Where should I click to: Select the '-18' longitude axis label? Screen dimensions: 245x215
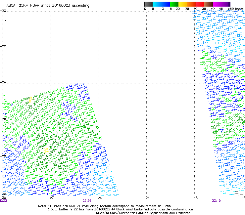coord(194,198)
